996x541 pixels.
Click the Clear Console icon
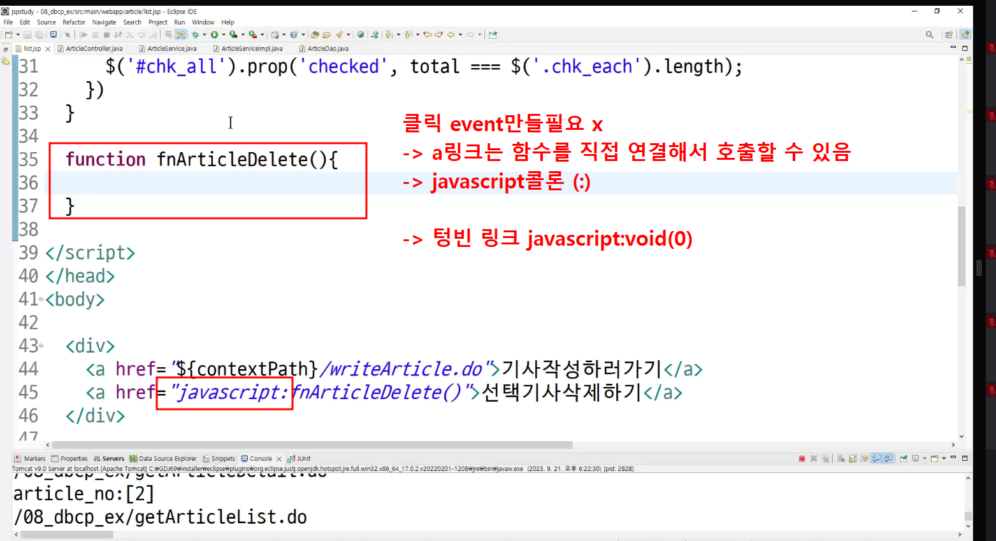point(841,458)
